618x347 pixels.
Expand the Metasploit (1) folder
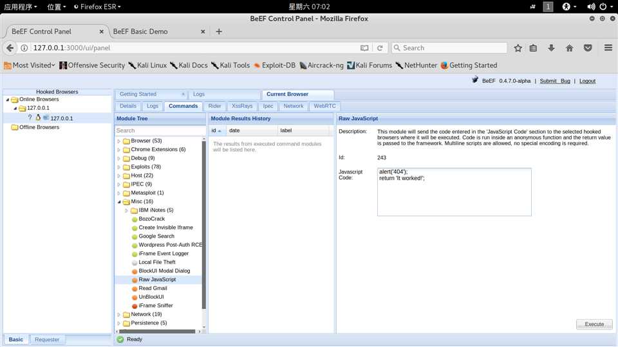pyautogui.click(x=118, y=193)
